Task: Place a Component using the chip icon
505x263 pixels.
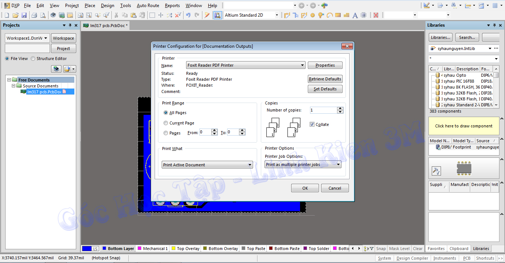Action: tap(364, 15)
